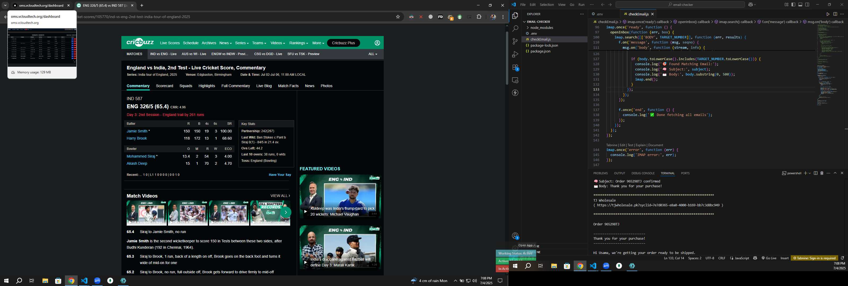Open Run and Debug in VS Code activity bar
848x286 pixels.
515,54
